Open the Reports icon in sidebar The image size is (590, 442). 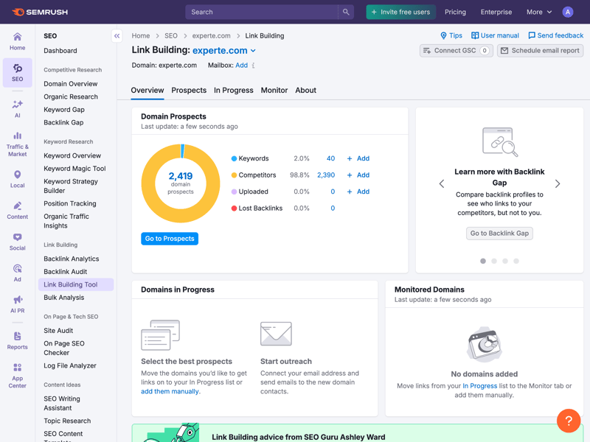[17, 340]
